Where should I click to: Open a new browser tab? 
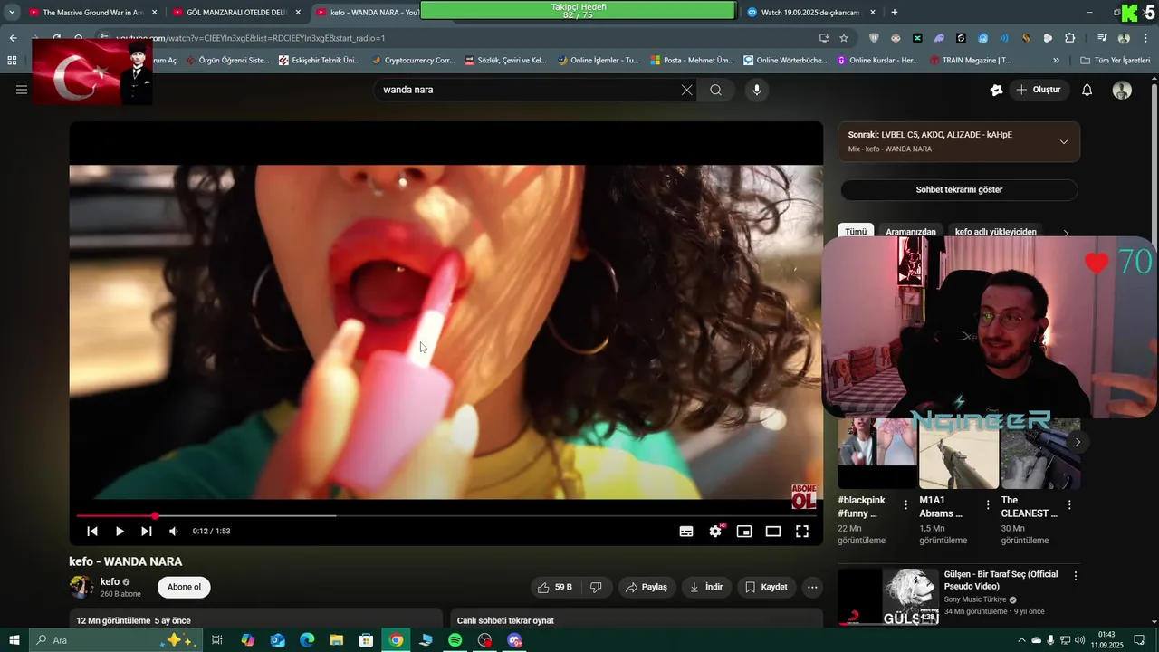[895, 13]
